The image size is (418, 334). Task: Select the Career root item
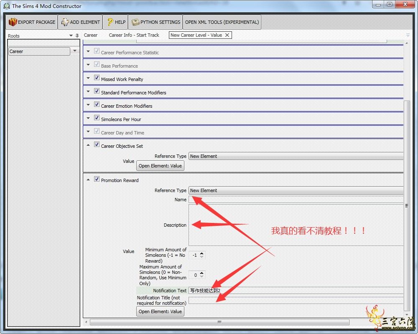(39, 51)
